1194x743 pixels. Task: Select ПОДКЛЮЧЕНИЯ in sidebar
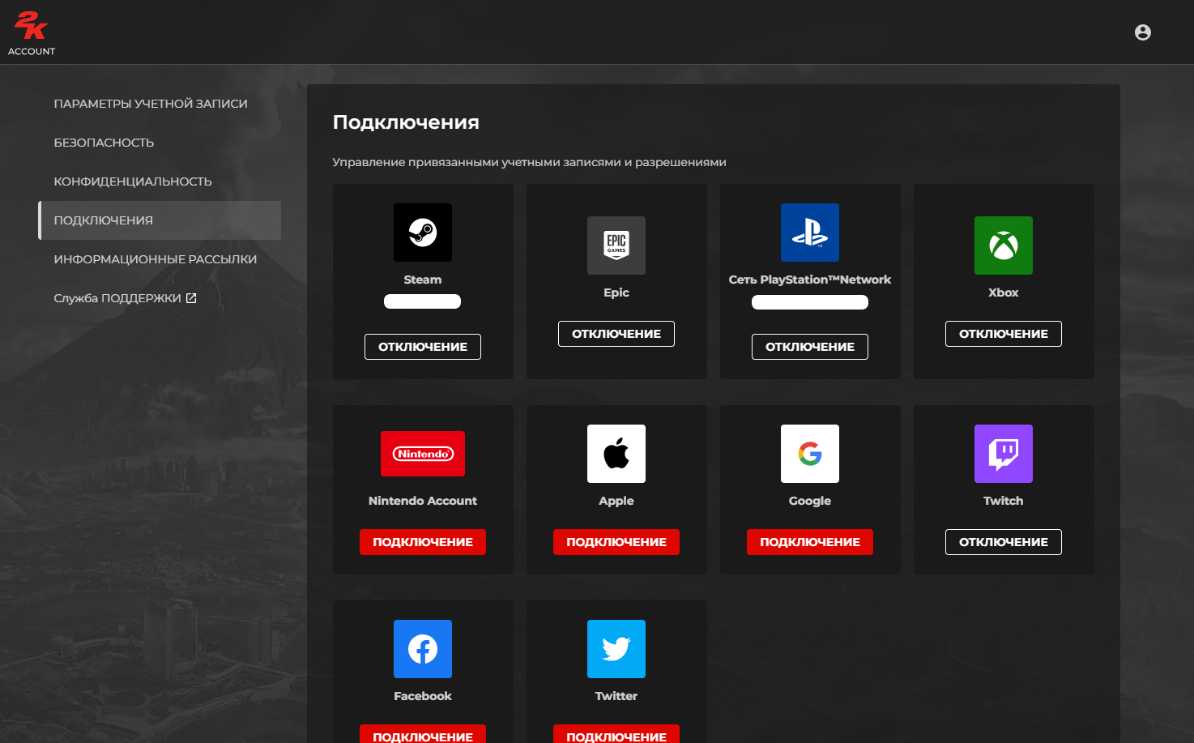click(160, 220)
